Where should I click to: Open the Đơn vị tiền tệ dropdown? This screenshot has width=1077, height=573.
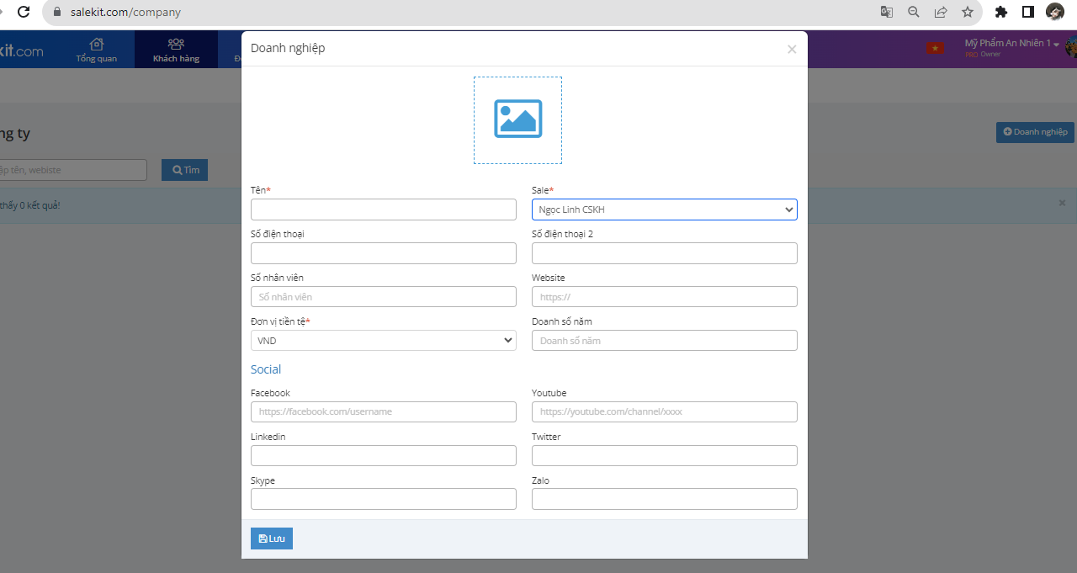[x=383, y=341]
